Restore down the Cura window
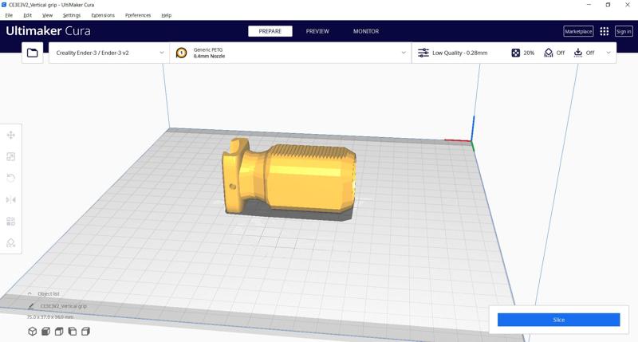Image resolution: width=638 pixels, height=342 pixels. pyautogui.click(x=608, y=5)
